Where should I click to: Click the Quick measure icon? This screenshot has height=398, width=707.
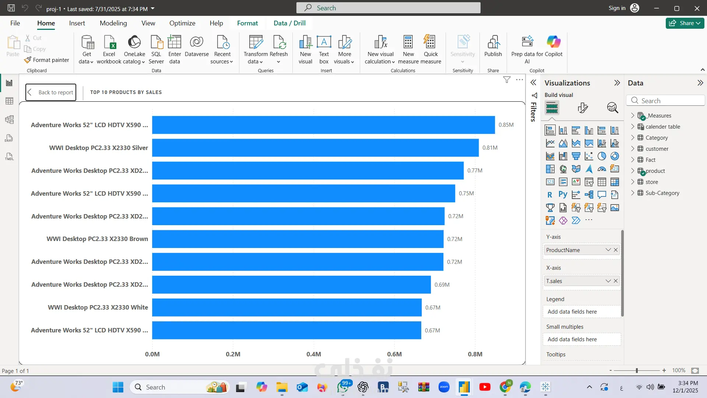pos(430,43)
